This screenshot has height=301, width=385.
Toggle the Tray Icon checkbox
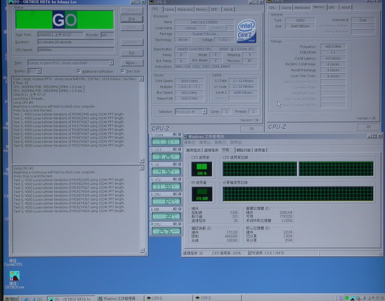tap(123, 71)
